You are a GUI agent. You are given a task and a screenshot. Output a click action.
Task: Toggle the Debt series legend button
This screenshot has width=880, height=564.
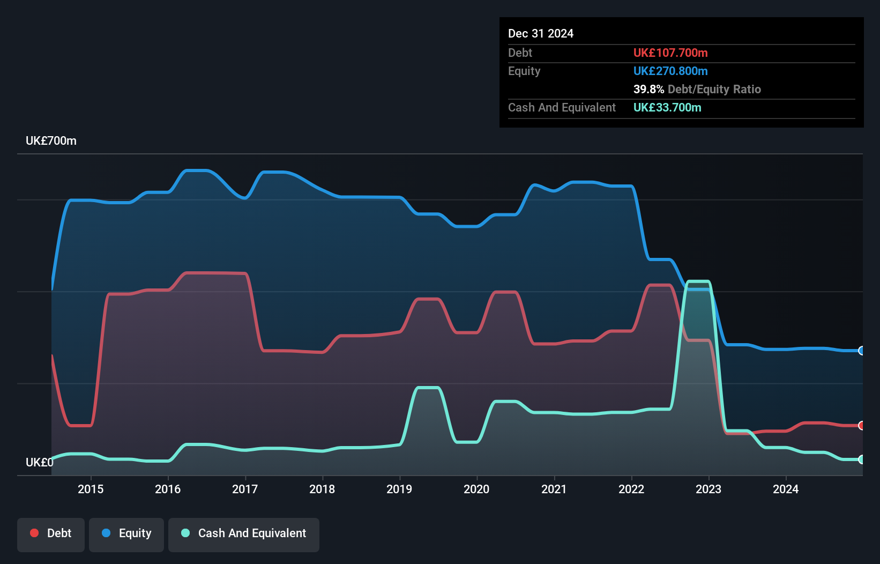(x=51, y=535)
